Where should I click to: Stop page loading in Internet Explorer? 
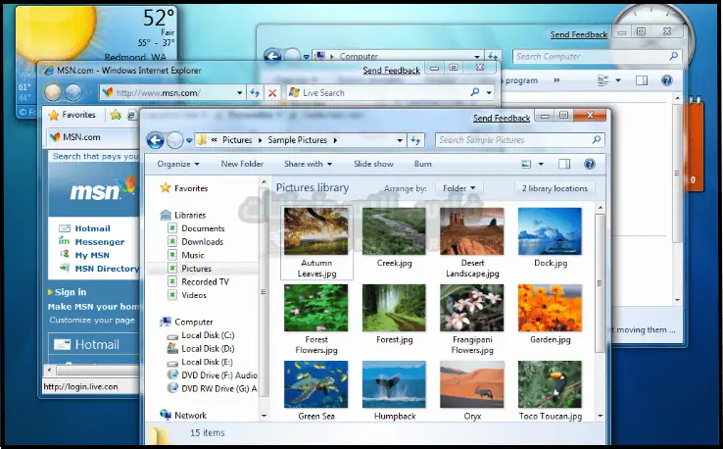272,93
